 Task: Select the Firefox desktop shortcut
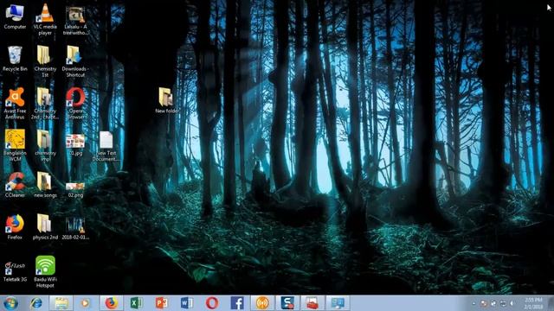(x=15, y=226)
